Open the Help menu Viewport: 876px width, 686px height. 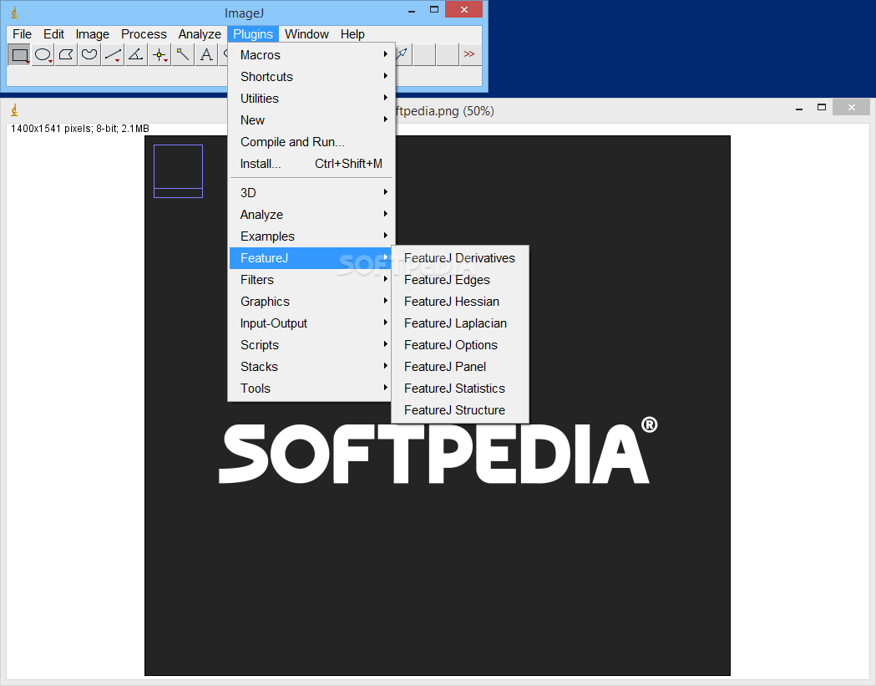[x=352, y=34]
